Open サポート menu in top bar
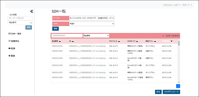Image resolution: width=199 pixels, height=97 pixels. (187, 5)
